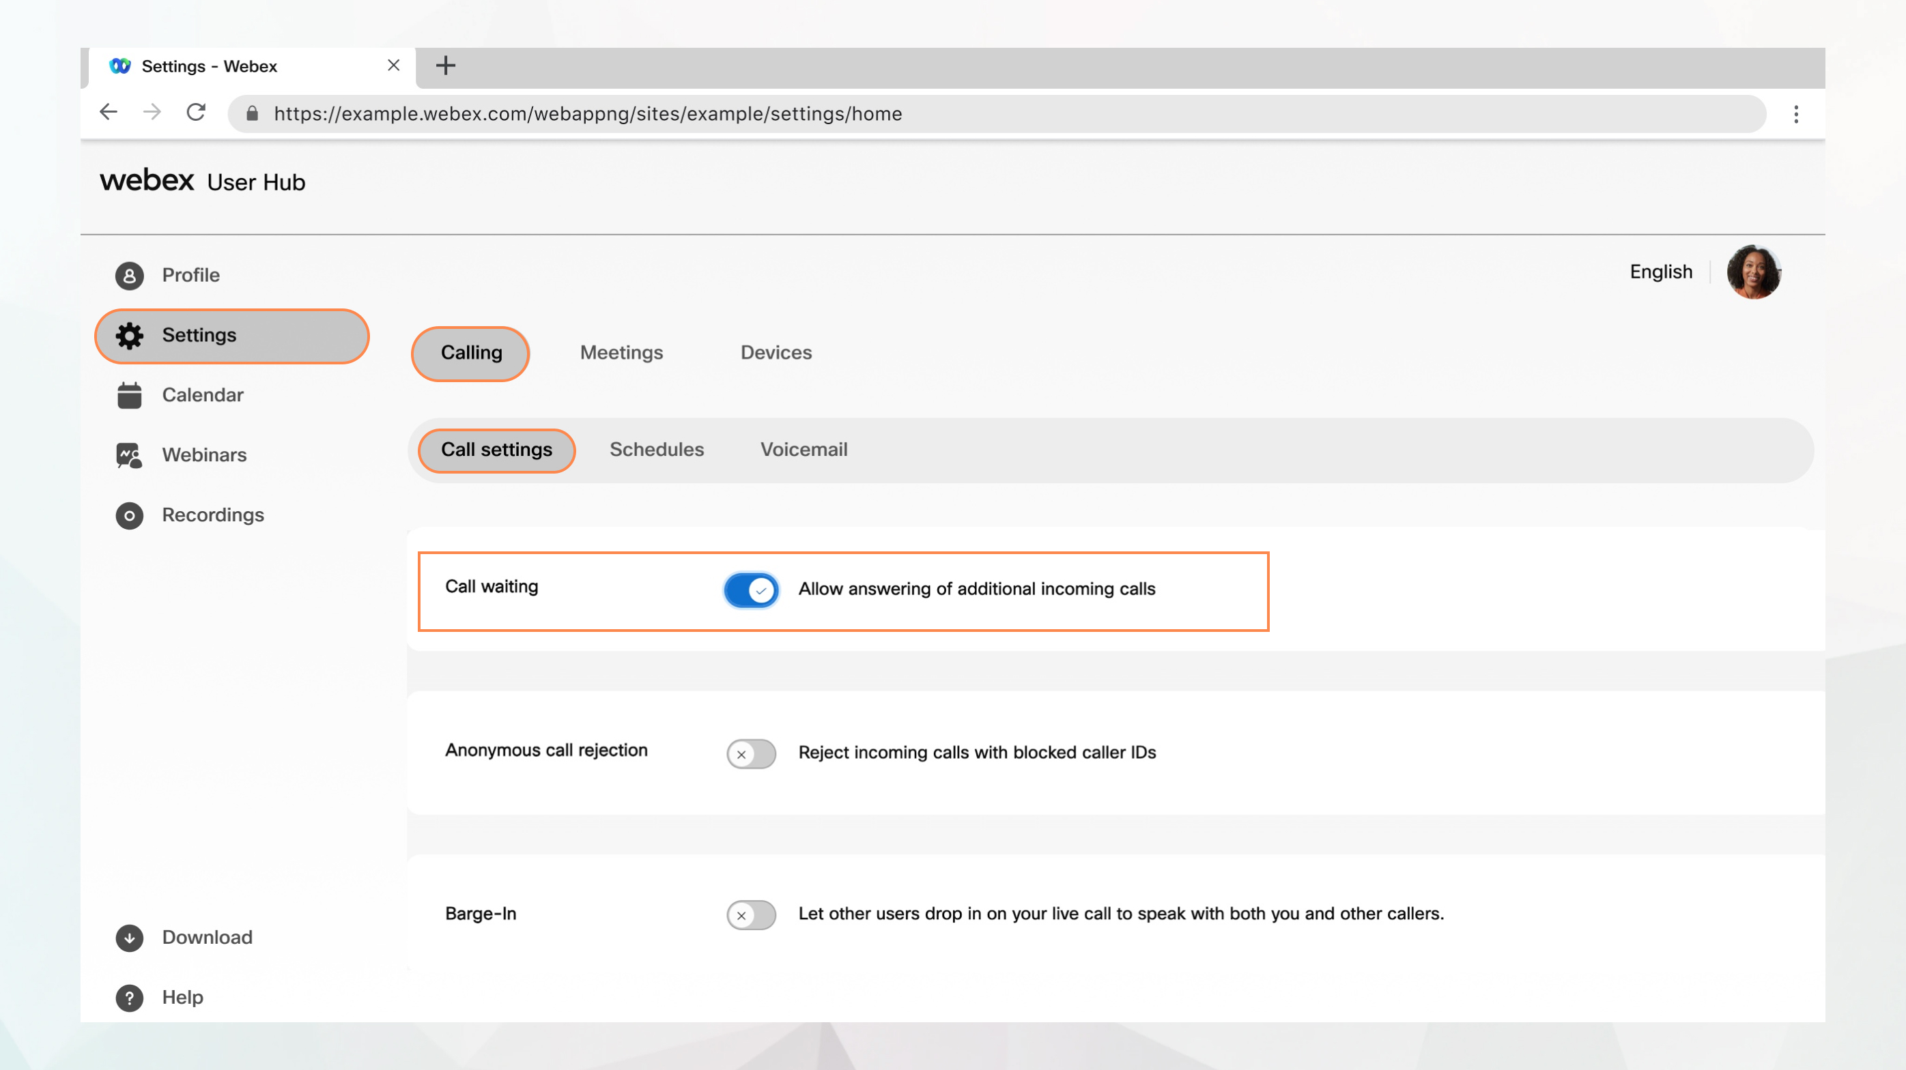Open the Schedules settings section

tap(656, 450)
